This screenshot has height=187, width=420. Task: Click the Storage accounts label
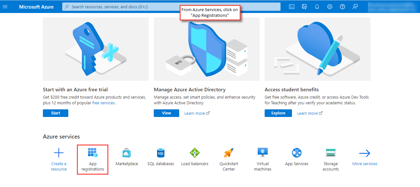pos(331,166)
